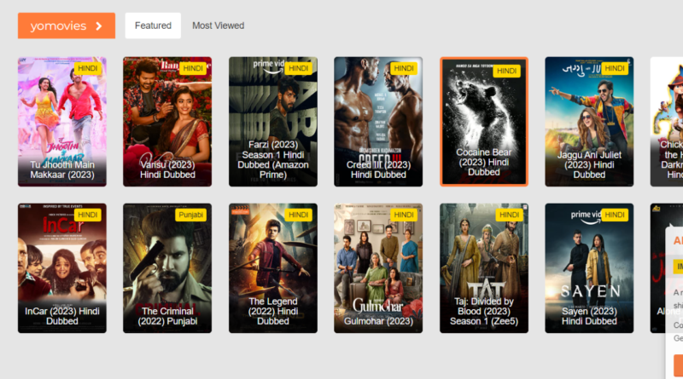Click the HINDI badge on Farzi
The width and height of the screenshot is (683, 379).
[x=298, y=68]
